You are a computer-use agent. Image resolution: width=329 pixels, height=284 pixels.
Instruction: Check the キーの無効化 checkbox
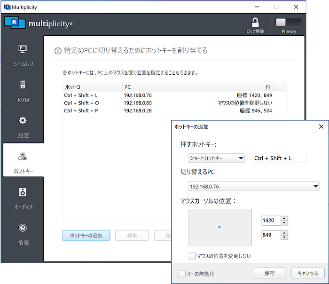(x=182, y=274)
